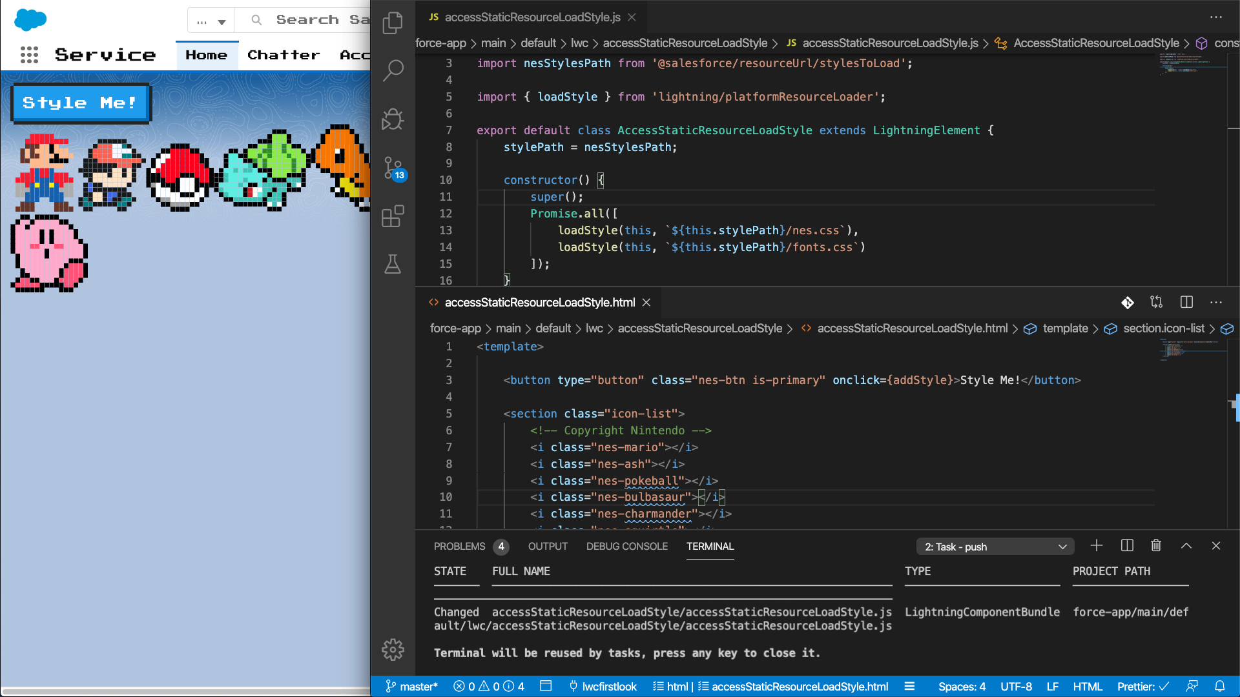Select the TERMINAL panel tab
This screenshot has width=1240, height=697.
pos(710,547)
